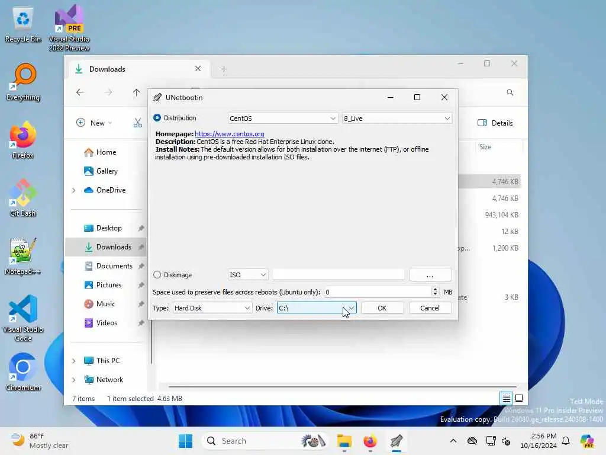This screenshot has width=606, height=455.
Task: Open Chromium desktop icon
Action: 23,372
